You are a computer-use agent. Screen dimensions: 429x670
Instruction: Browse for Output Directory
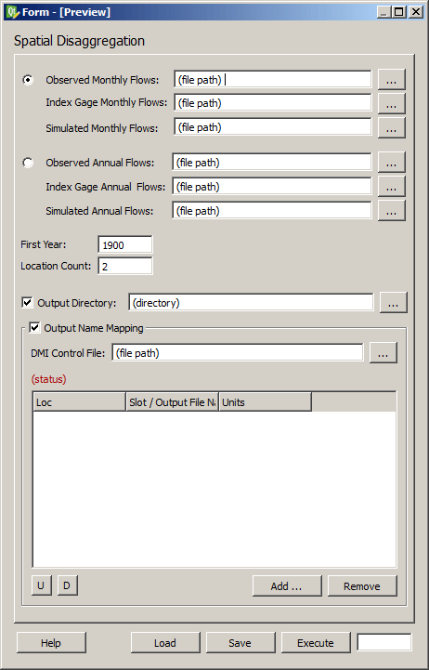[x=393, y=303]
